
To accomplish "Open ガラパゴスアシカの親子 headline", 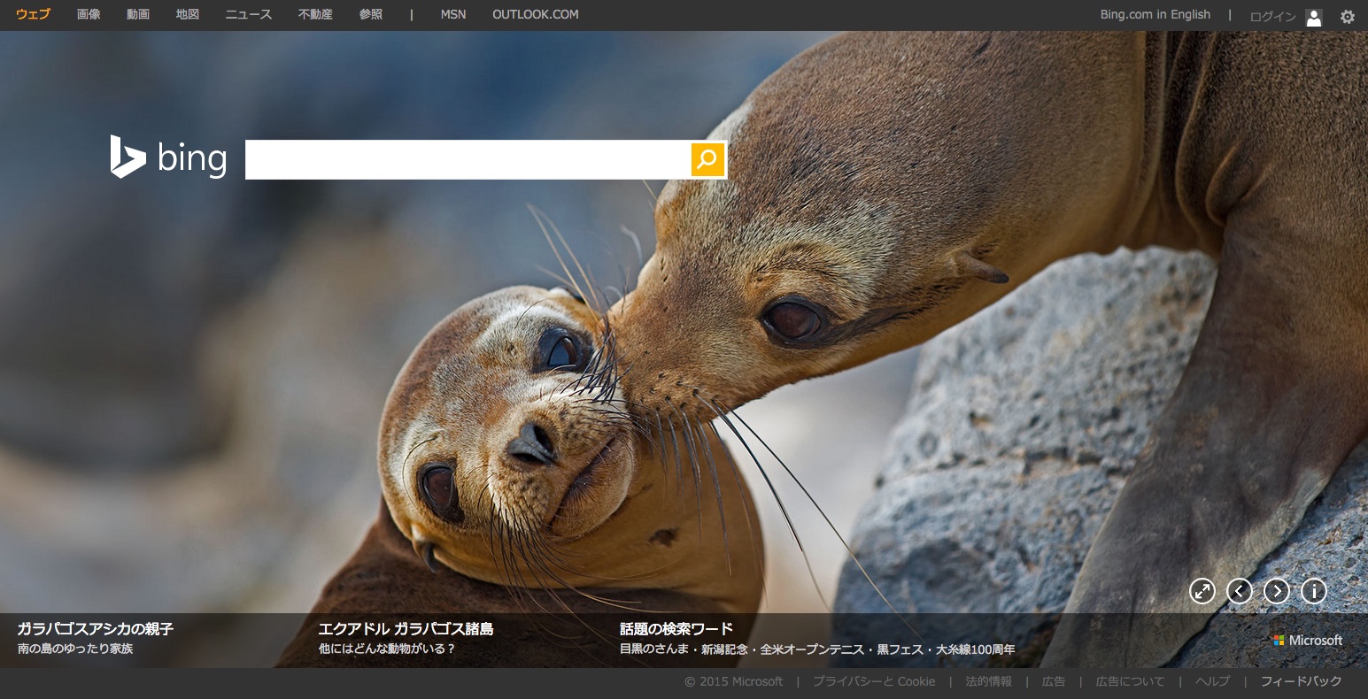I will coord(95,629).
